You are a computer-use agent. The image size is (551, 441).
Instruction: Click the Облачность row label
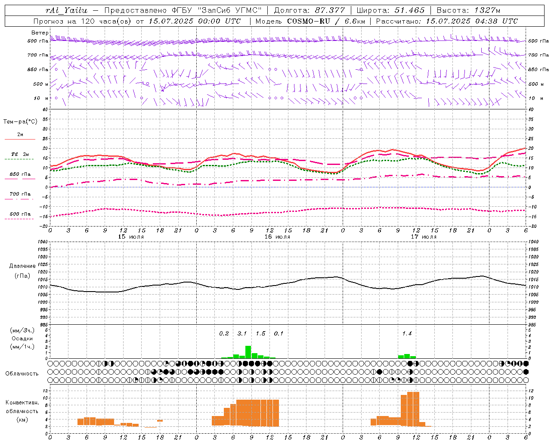22,374
